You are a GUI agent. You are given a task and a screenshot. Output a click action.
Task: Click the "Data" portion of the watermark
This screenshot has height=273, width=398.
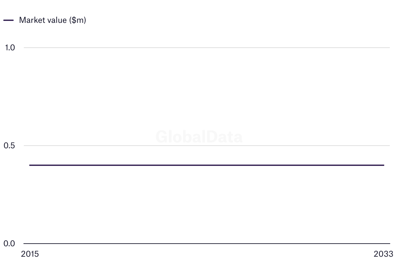click(x=221, y=137)
